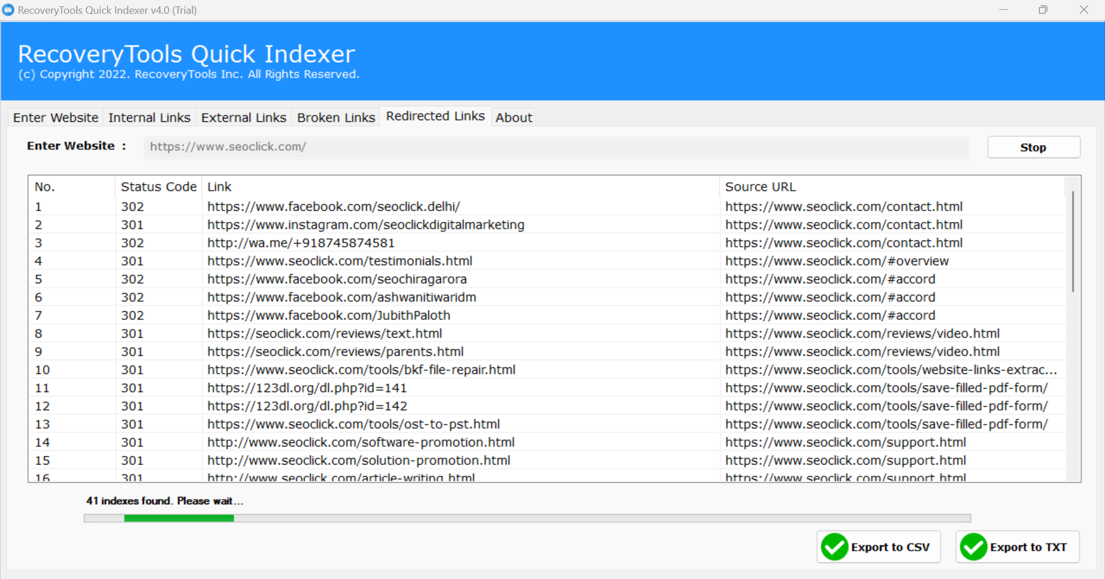Viewport: 1105px width, 579px height.
Task: Click the green checkmark icon on Export to TXT
Action: tap(974, 547)
